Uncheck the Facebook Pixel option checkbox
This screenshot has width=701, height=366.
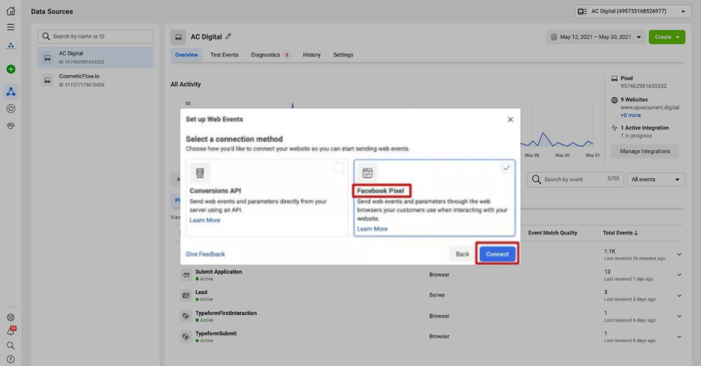[506, 168]
